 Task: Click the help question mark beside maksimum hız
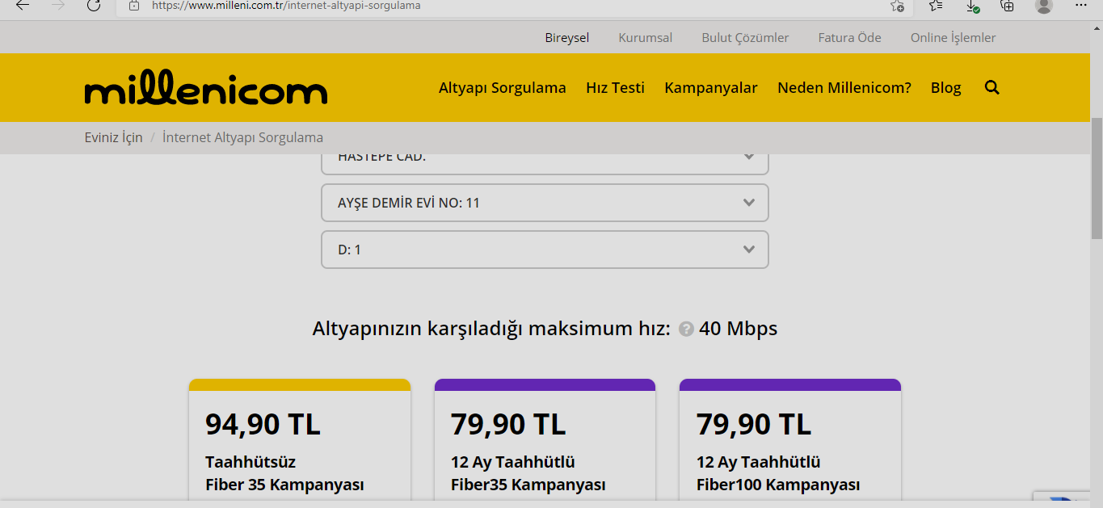(x=686, y=330)
